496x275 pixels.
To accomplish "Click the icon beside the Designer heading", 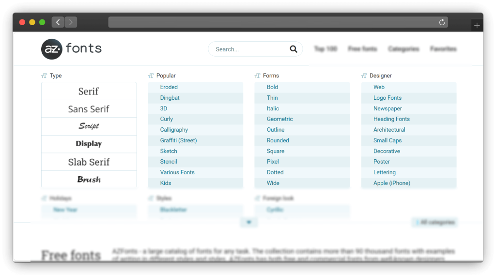I will coord(364,76).
